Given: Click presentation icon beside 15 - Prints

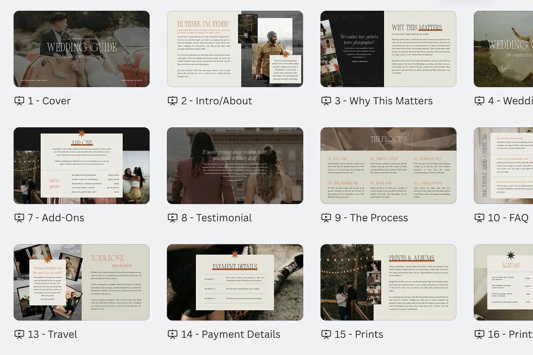Looking at the screenshot, I should [326, 334].
